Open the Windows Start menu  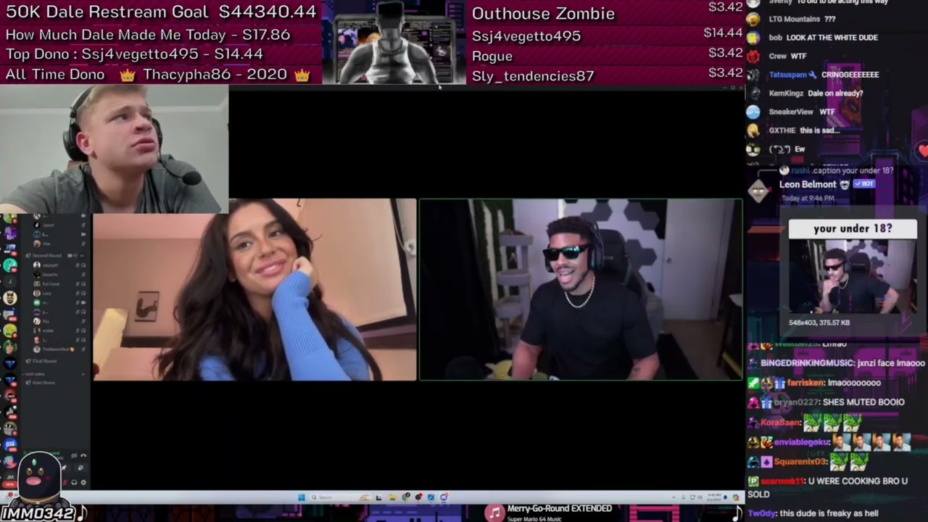tap(302, 497)
